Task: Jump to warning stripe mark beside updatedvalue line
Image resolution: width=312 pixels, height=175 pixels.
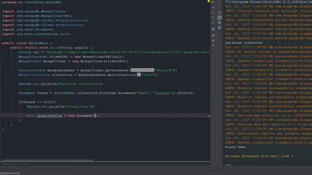Action: click(209, 116)
